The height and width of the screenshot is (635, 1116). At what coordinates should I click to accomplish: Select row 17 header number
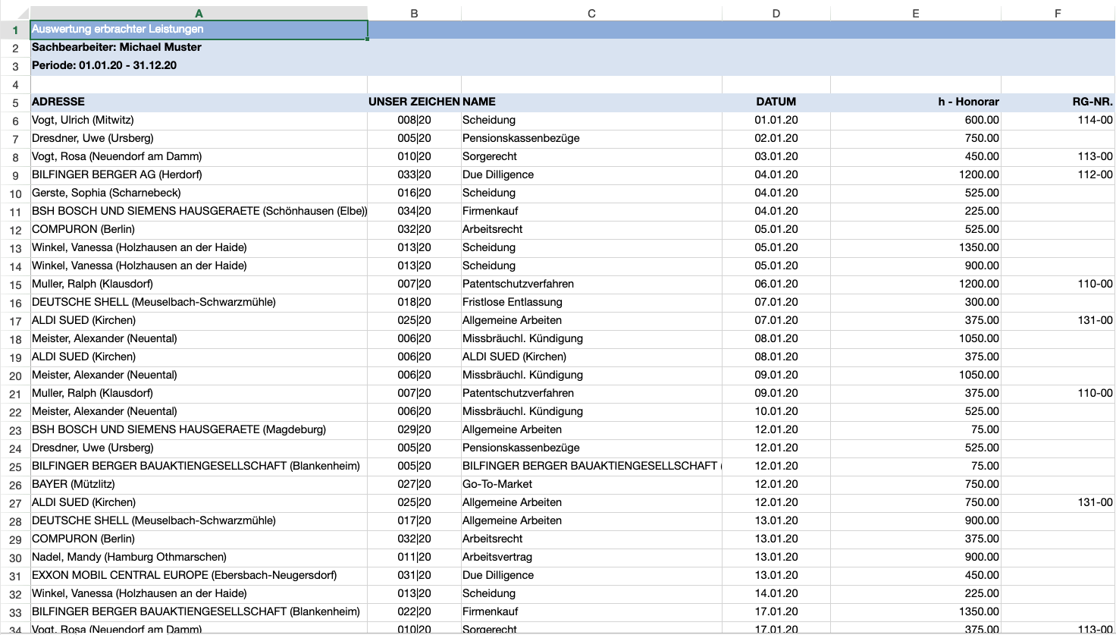coord(15,321)
